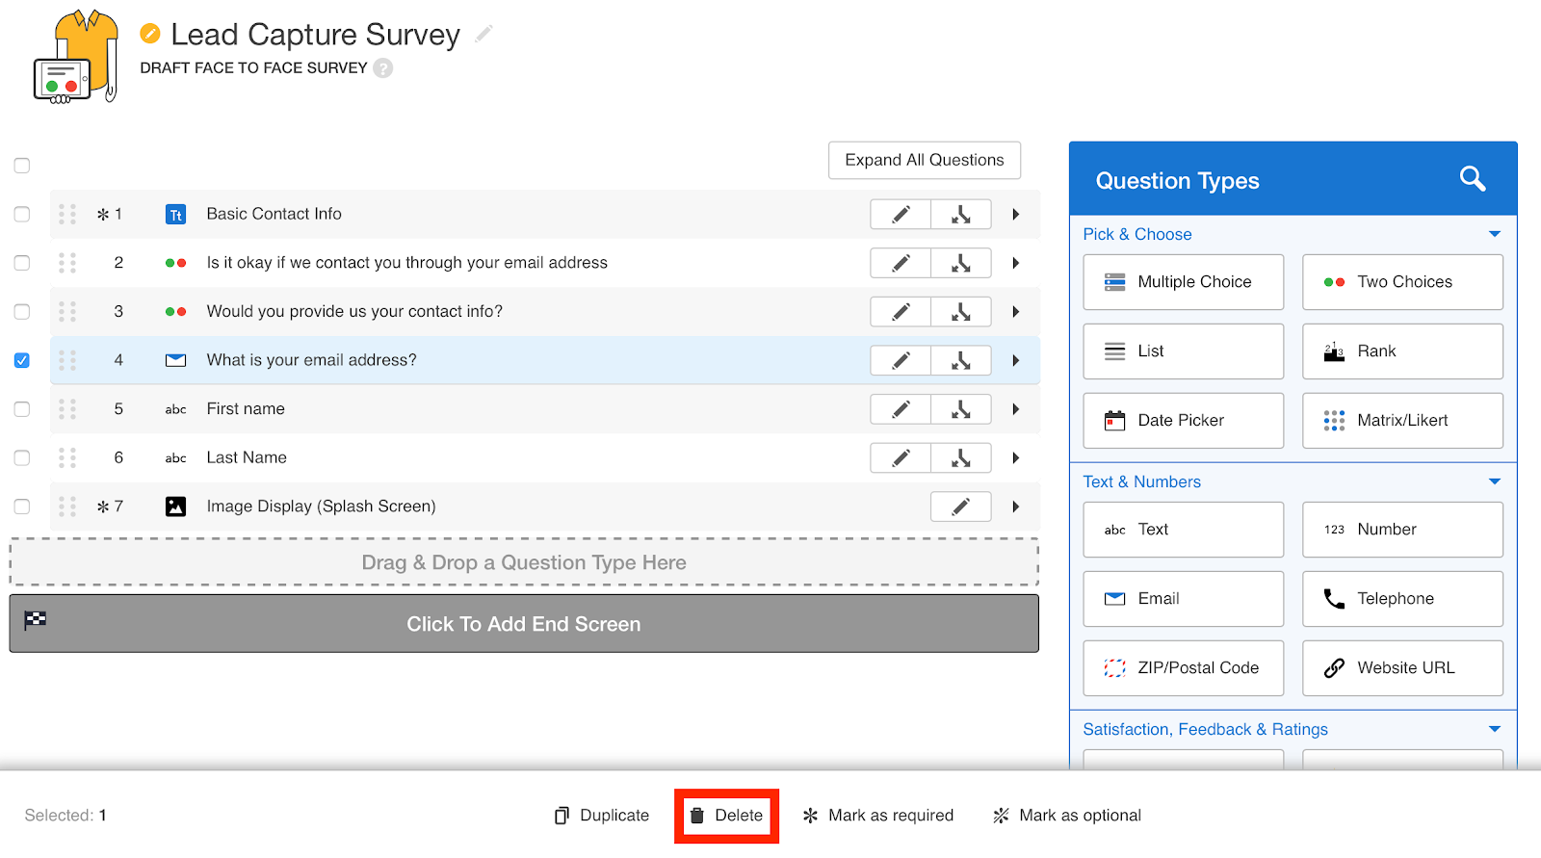Search question types with magnifier icon
Viewport: 1541px width, 858px height.
point(1473,179)
